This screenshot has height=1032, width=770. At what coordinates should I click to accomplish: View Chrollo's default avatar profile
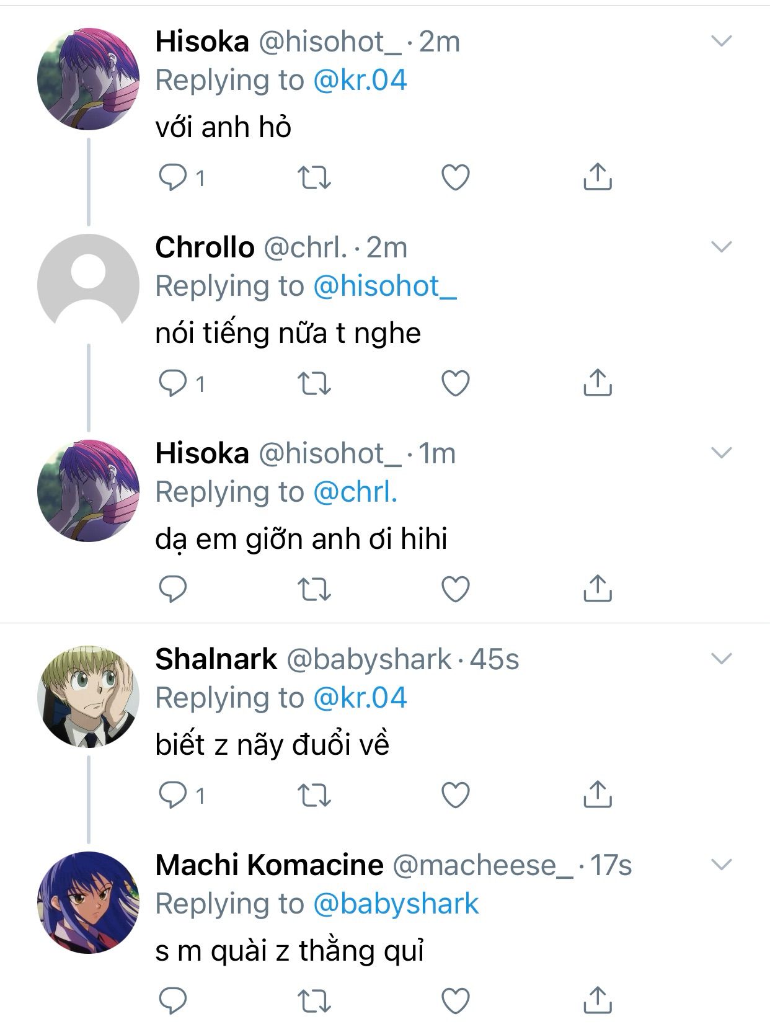click(88, 284)
